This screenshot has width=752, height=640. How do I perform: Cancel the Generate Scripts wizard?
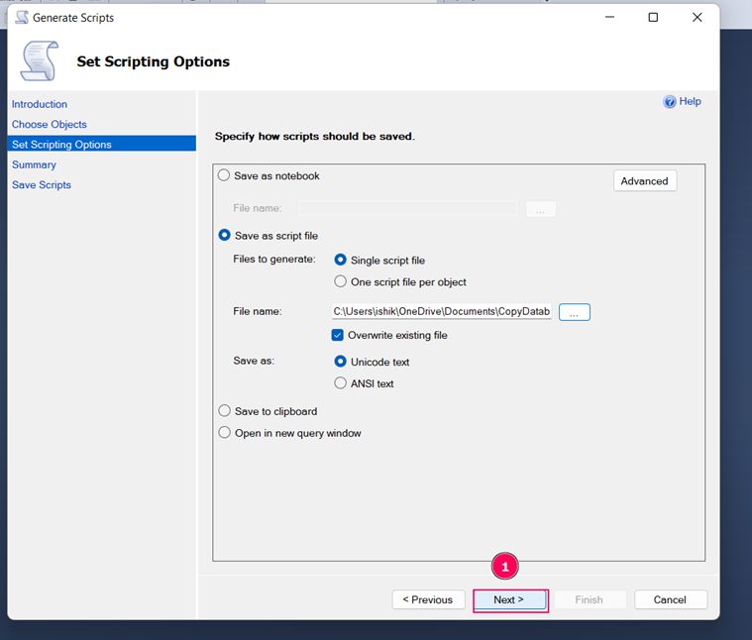pos(670,599)
